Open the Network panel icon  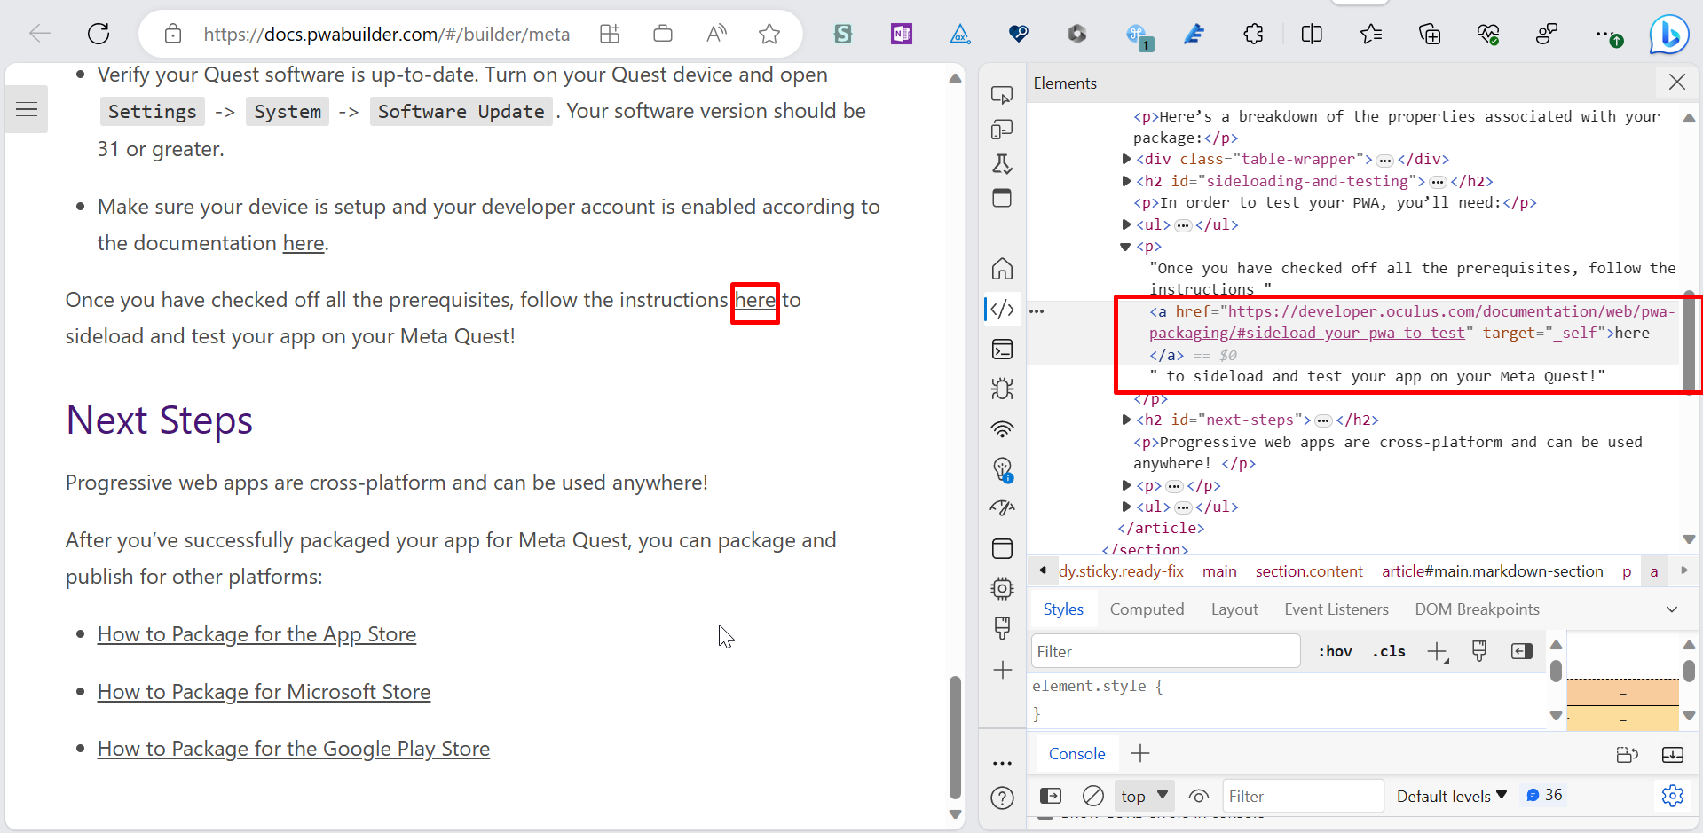(1002, 428)
